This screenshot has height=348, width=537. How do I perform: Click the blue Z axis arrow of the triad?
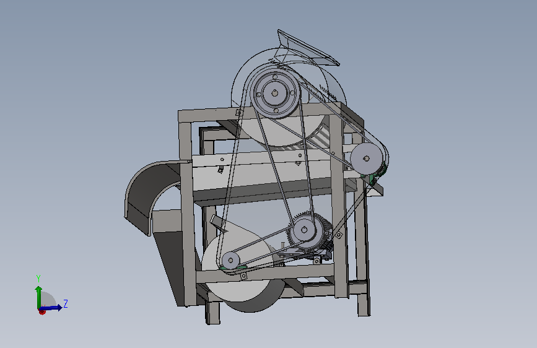coord(51,308)
